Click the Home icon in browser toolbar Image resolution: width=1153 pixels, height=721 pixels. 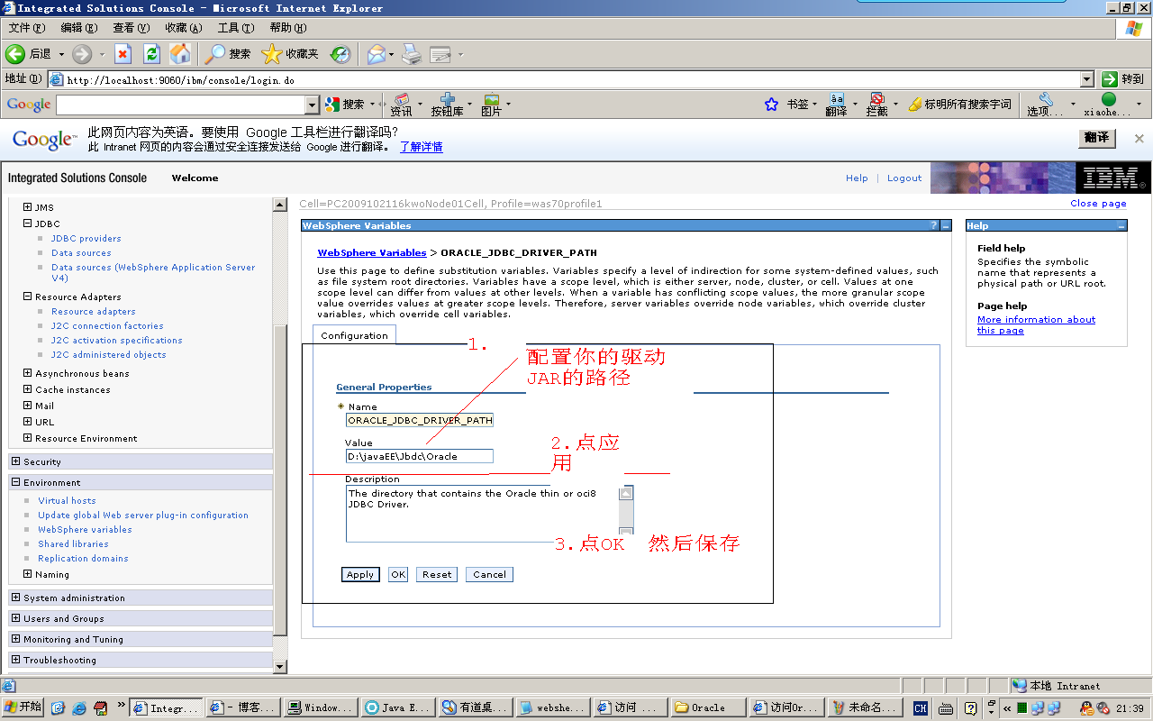pos(179,54)
